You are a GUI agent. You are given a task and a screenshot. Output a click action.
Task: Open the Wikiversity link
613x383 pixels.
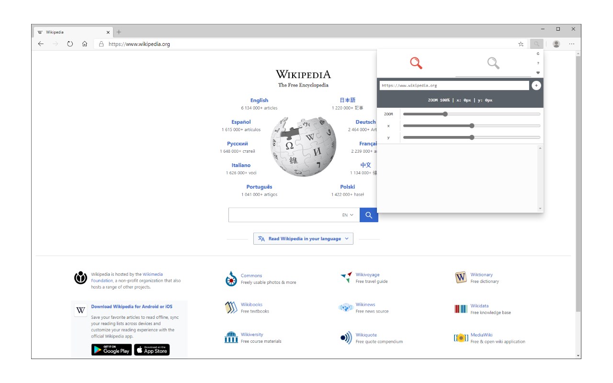click(252, 334)
